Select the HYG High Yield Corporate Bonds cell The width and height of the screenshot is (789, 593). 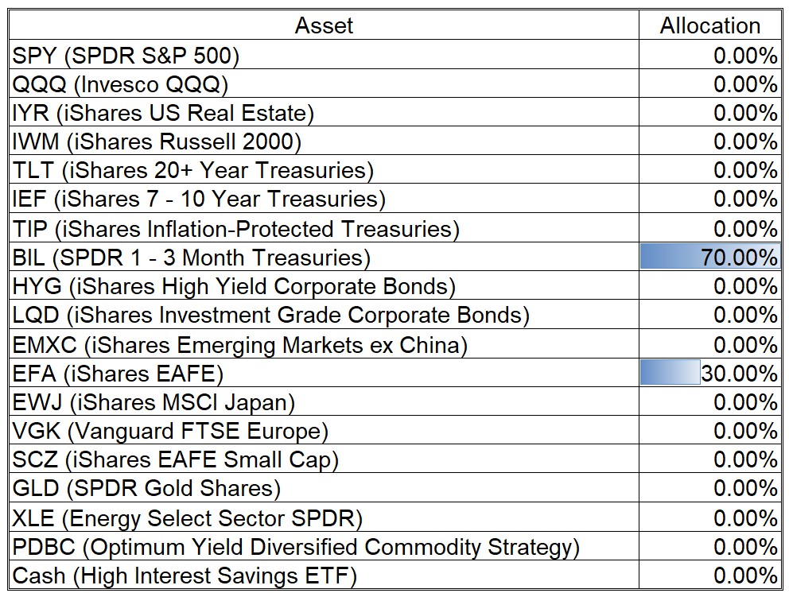(x=234, y=286)
